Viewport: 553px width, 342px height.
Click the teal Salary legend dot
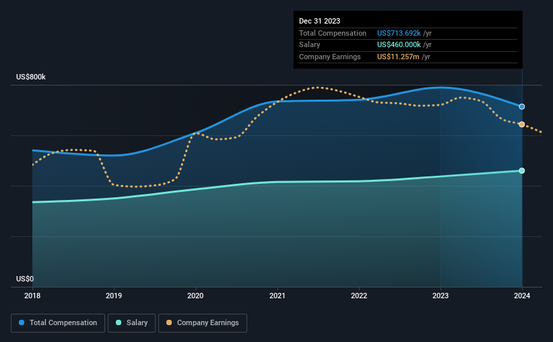tap(119, 322)
